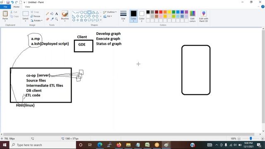Screen dimensions: 265x149
Task: Choose the Down arrow shape
Action: tap(74, 20)
